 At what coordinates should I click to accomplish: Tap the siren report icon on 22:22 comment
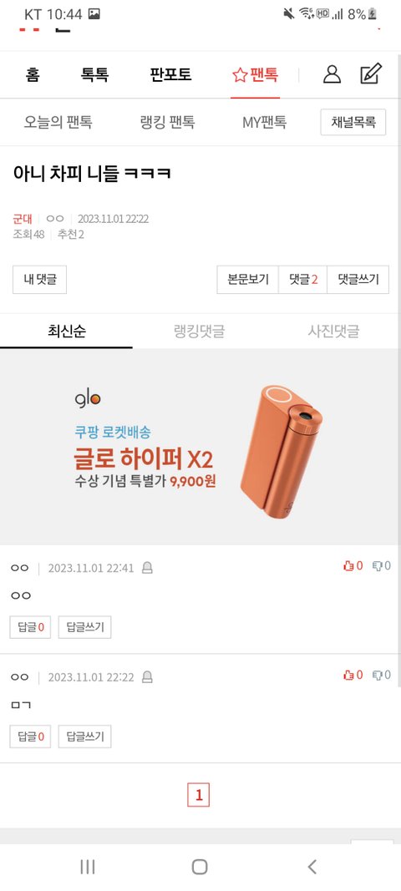coord(147,676)
